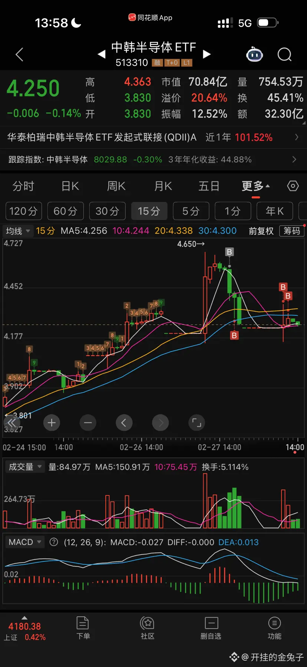Expand fund row chevron after 101.52%
This screenshot has height=667, width=307.
pyautogui.click(x=297, y=137)
